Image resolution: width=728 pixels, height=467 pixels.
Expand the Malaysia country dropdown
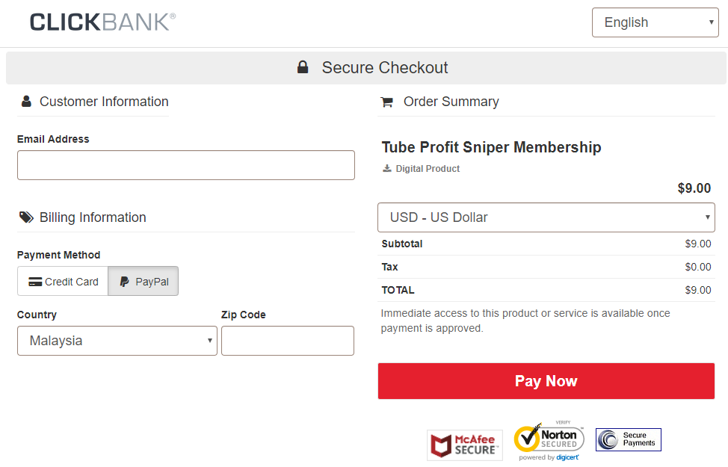(117, 341)
